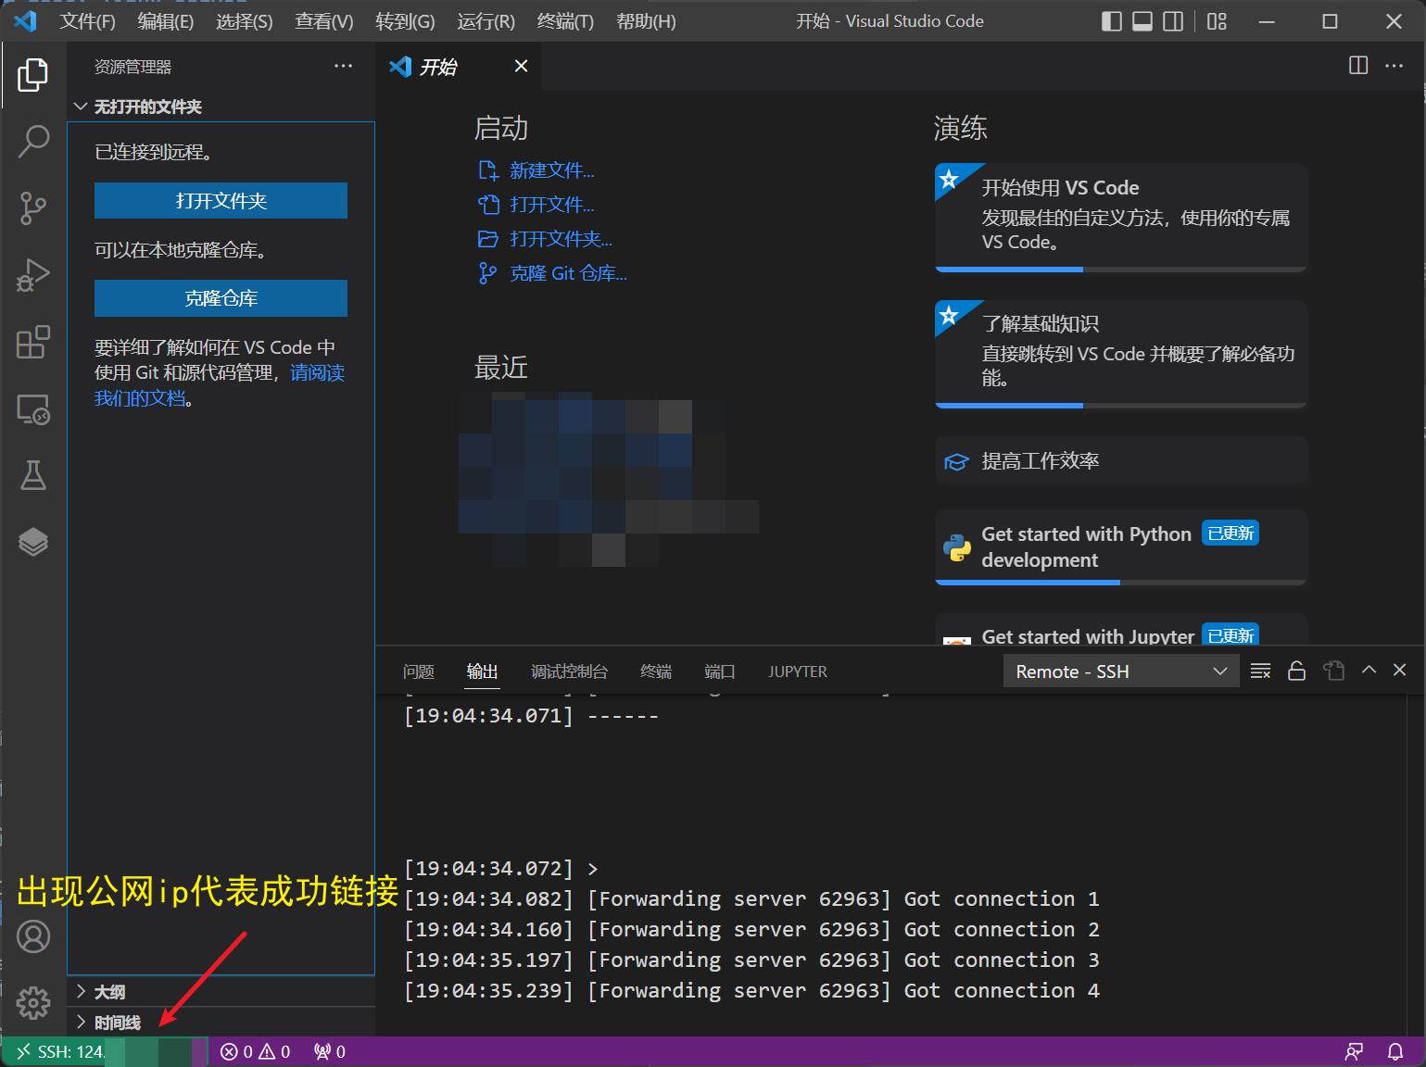The width and height of the screenshot is (1426, 1067).
Task: Open the Explorer view in activity bar
Action: 33,75
